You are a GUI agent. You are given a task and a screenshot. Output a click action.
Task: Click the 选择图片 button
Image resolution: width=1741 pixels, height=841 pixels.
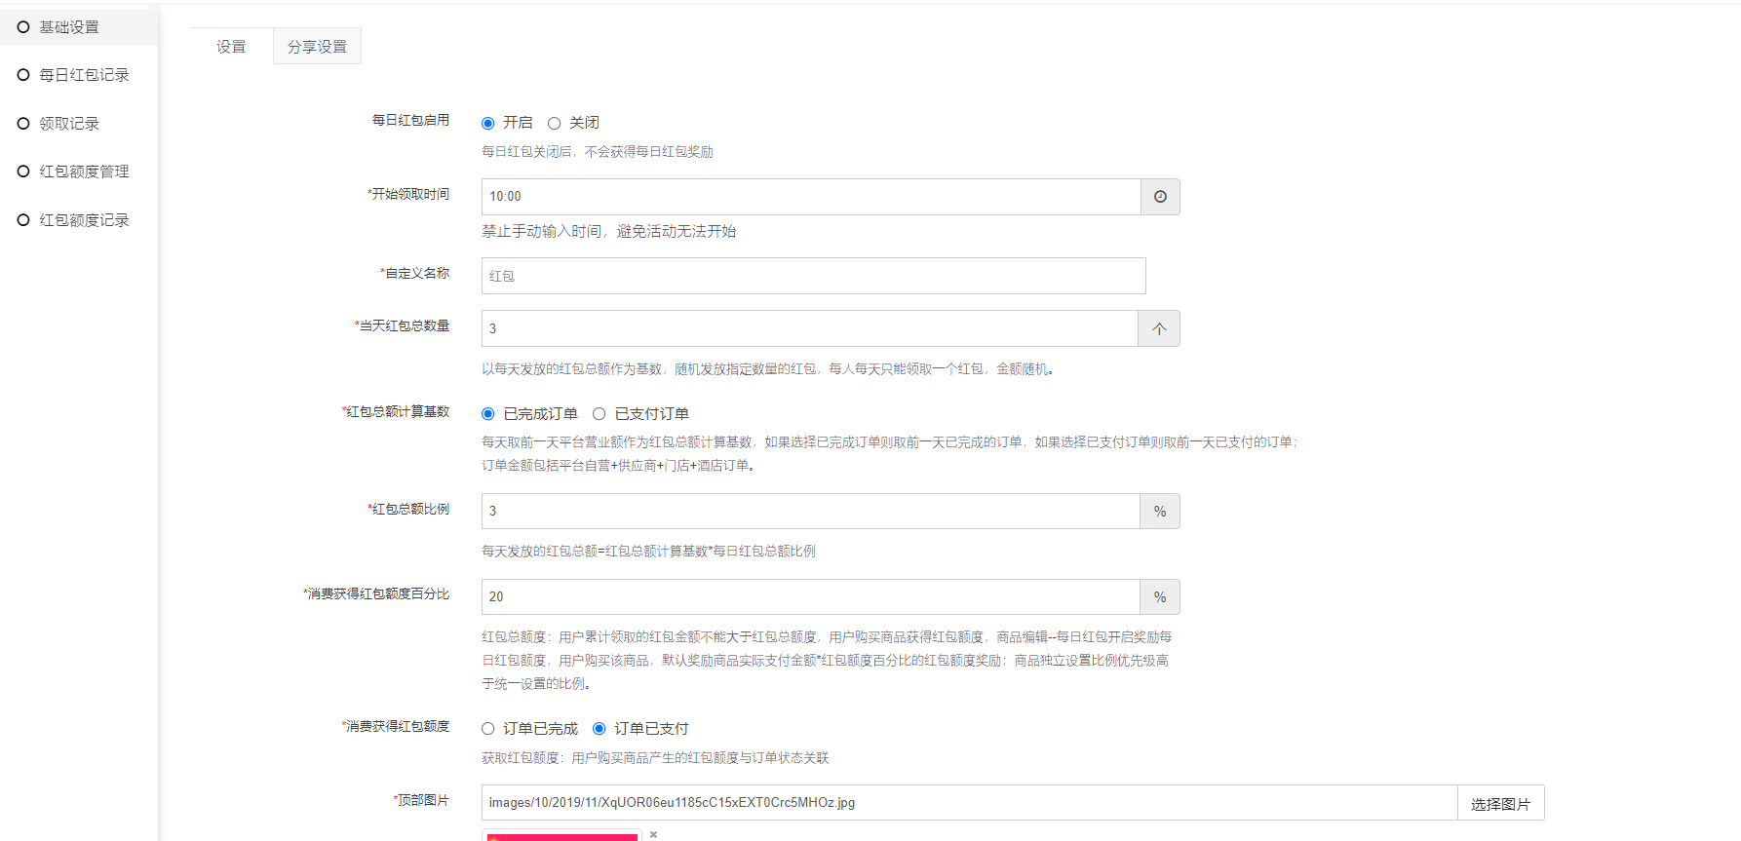coord(1500,804)
